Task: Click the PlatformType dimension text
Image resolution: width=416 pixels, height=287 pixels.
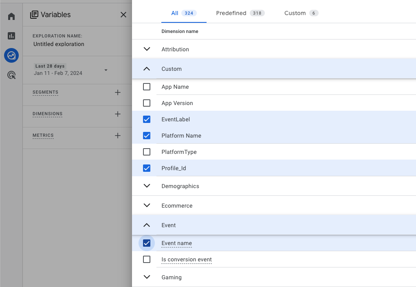Action: [x=179, y=152]
